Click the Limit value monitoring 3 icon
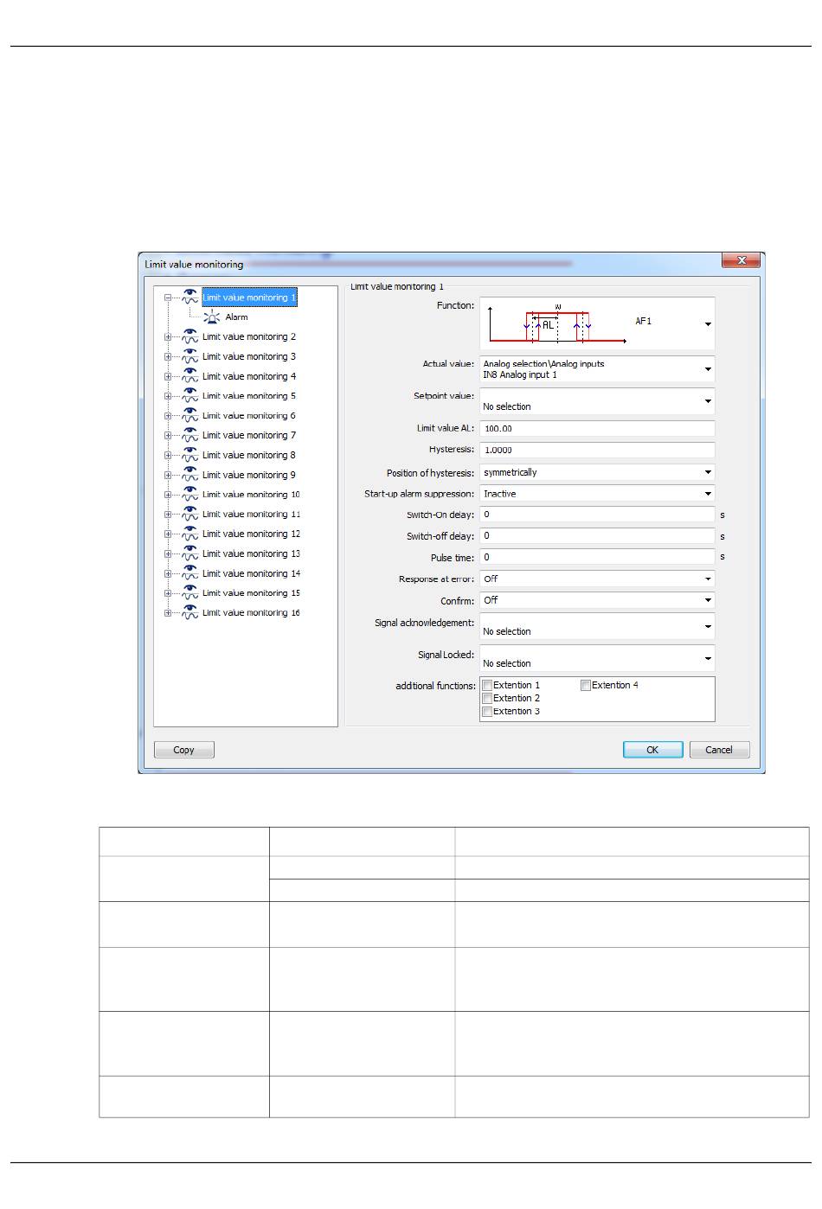 (190, 356)
